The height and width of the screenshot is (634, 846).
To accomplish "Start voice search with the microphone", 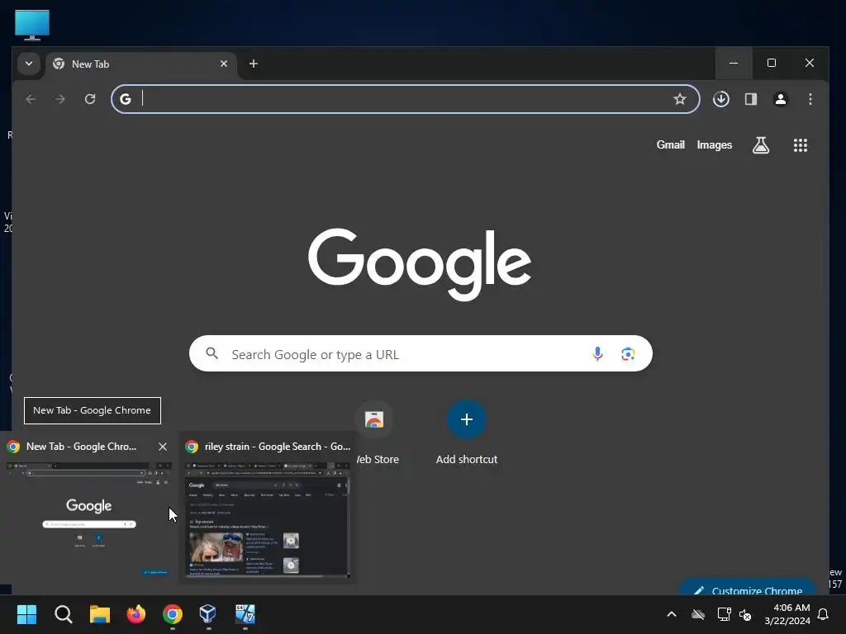I will click(x=597, y=353).
